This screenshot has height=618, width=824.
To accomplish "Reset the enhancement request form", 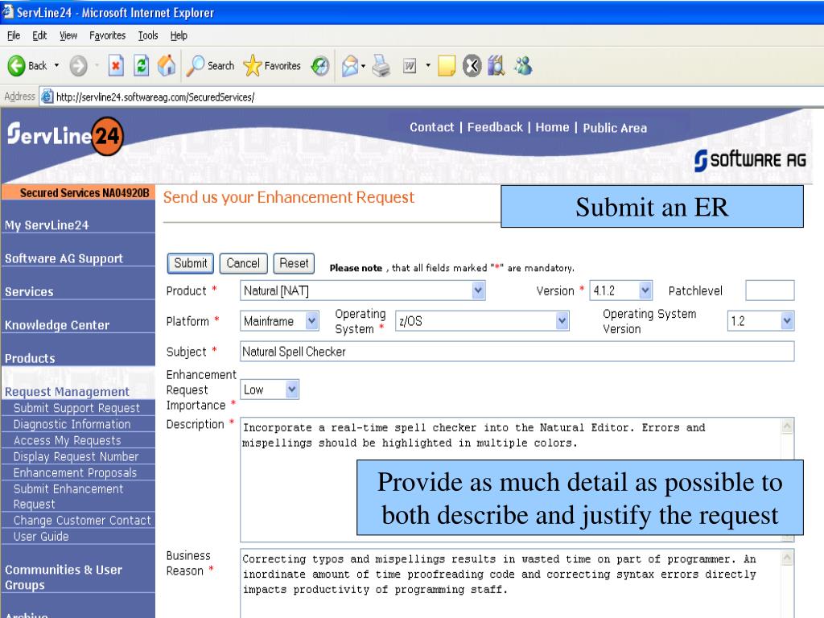I will (x=294, y=263).
